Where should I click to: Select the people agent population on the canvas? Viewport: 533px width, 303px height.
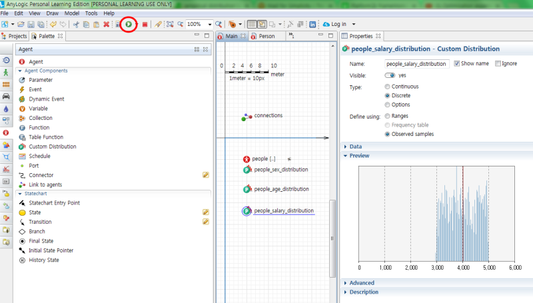259,159
